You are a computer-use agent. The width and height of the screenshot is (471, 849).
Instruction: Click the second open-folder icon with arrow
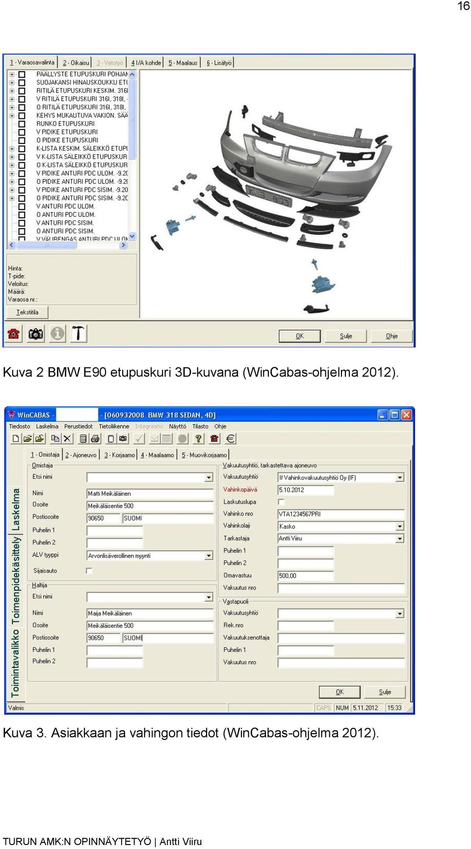[40, 439]
